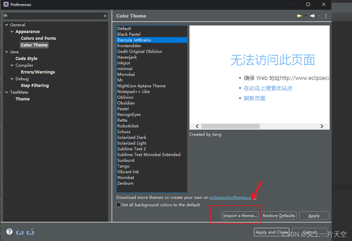The image size is (352, 241).
Task: Open the Errors/Warnings preference page
Action: click(38, 72)
